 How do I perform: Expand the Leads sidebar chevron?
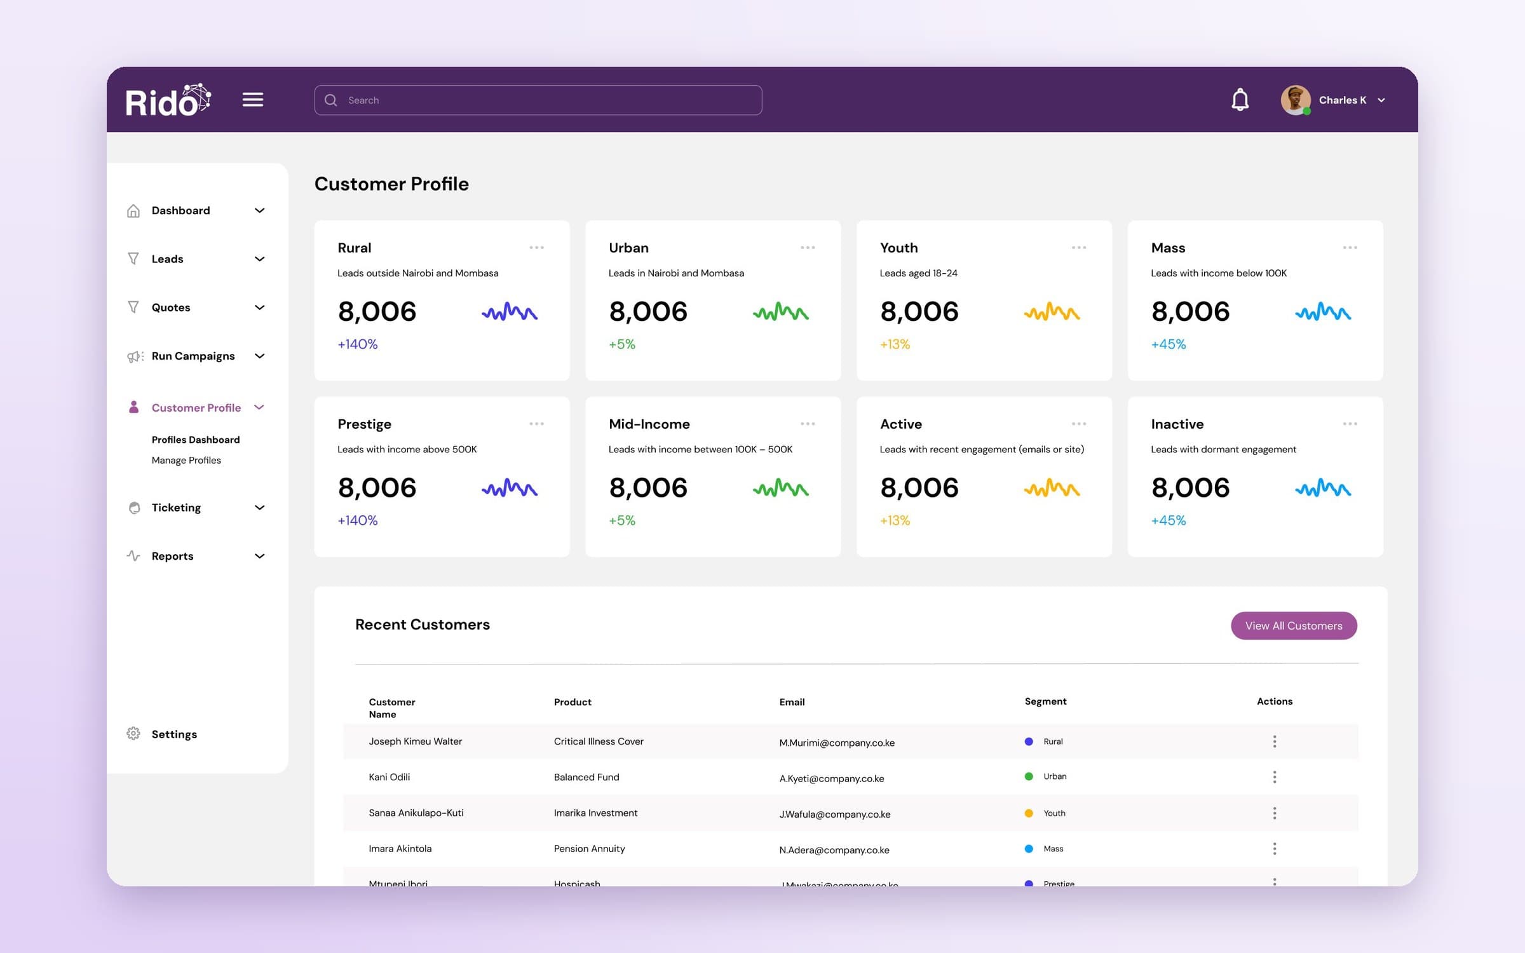pos(259,259)
